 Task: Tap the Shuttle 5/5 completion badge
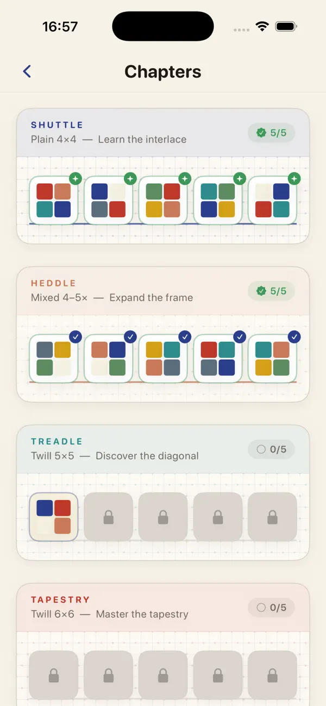pyautogui.click(x=272, y=133)
